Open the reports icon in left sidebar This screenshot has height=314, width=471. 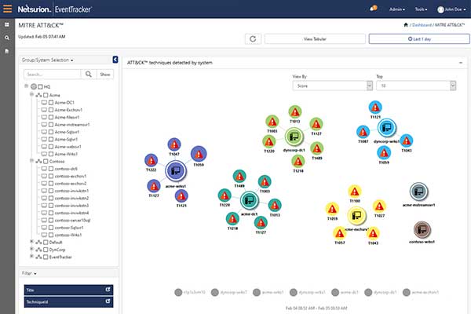click(x=7, y=50)
